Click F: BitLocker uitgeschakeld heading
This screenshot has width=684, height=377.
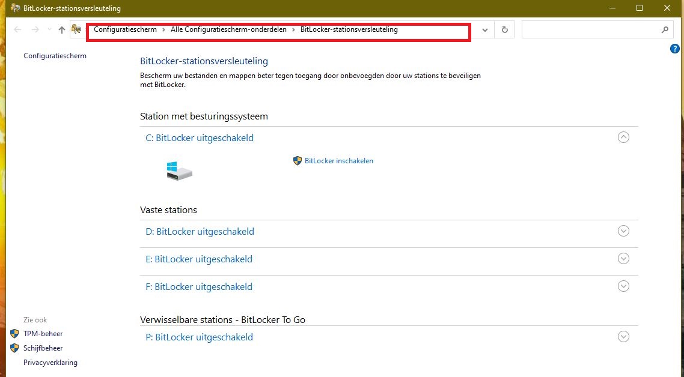[x=199, y=287]
